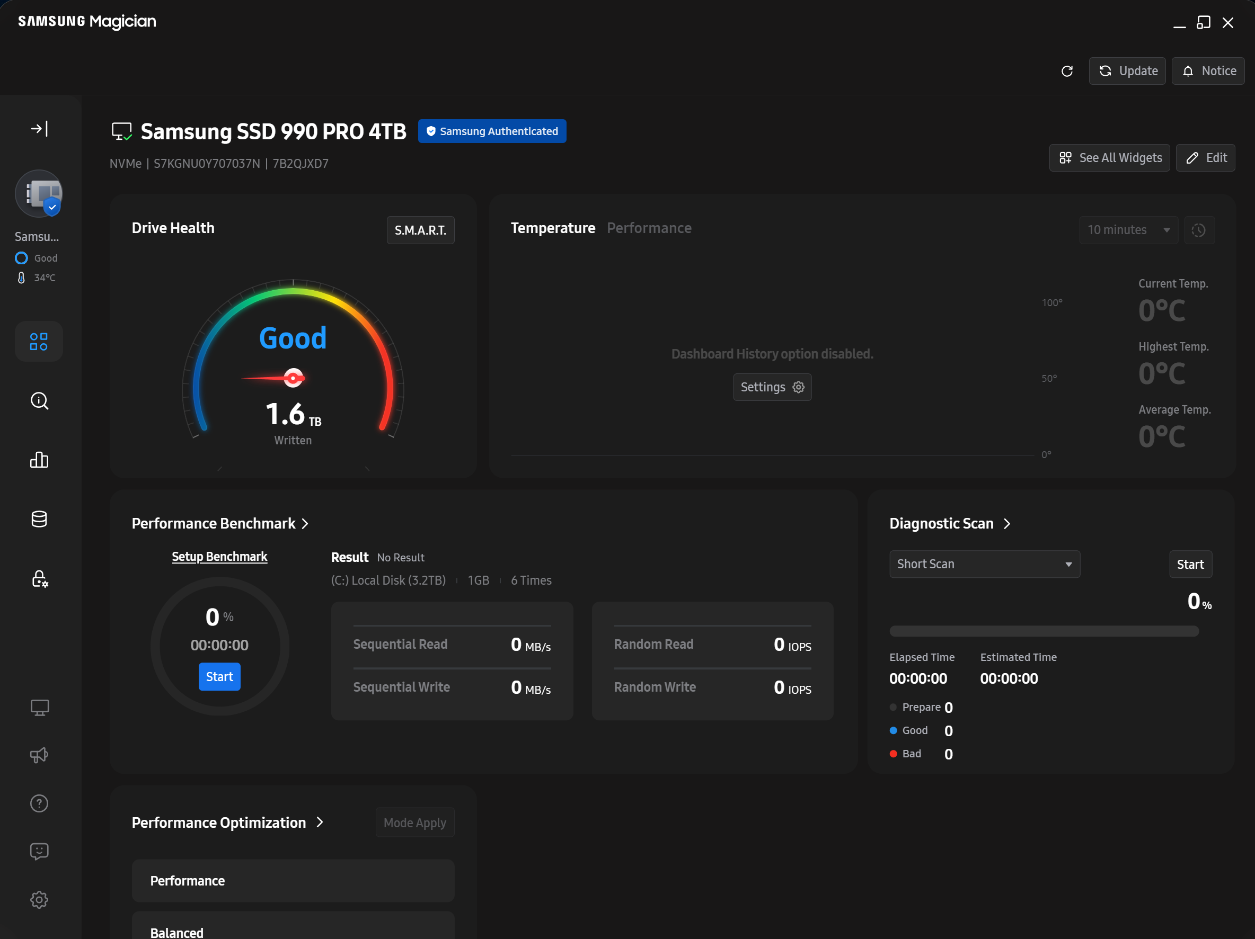Click the S.M.A.R.T. button

coord(420,230)
